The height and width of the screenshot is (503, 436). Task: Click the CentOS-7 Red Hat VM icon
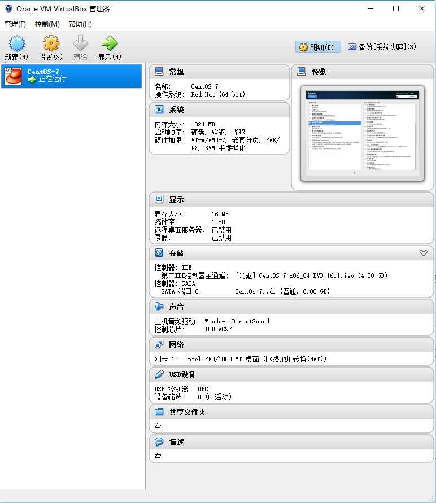pos(13,76)
